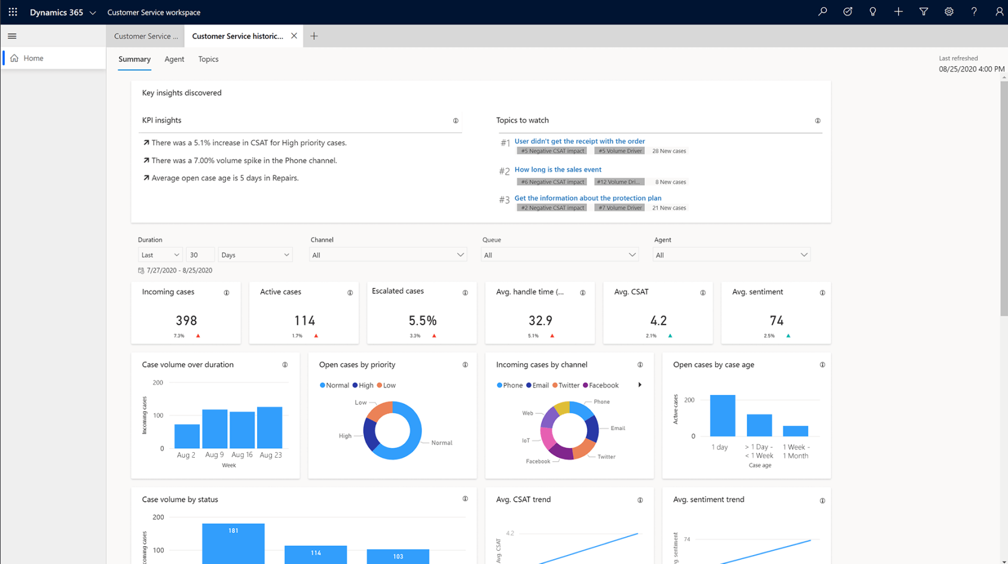Close the Customer Service historic tab

[294, 36]
